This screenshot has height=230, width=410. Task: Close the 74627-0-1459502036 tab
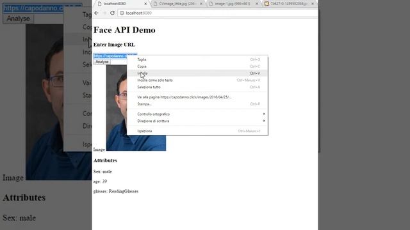pos(313,4)
